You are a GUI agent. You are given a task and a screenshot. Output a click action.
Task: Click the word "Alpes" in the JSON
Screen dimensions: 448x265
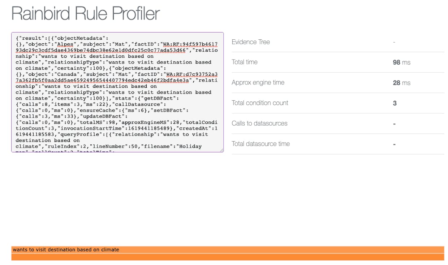[x=66, y=44]
